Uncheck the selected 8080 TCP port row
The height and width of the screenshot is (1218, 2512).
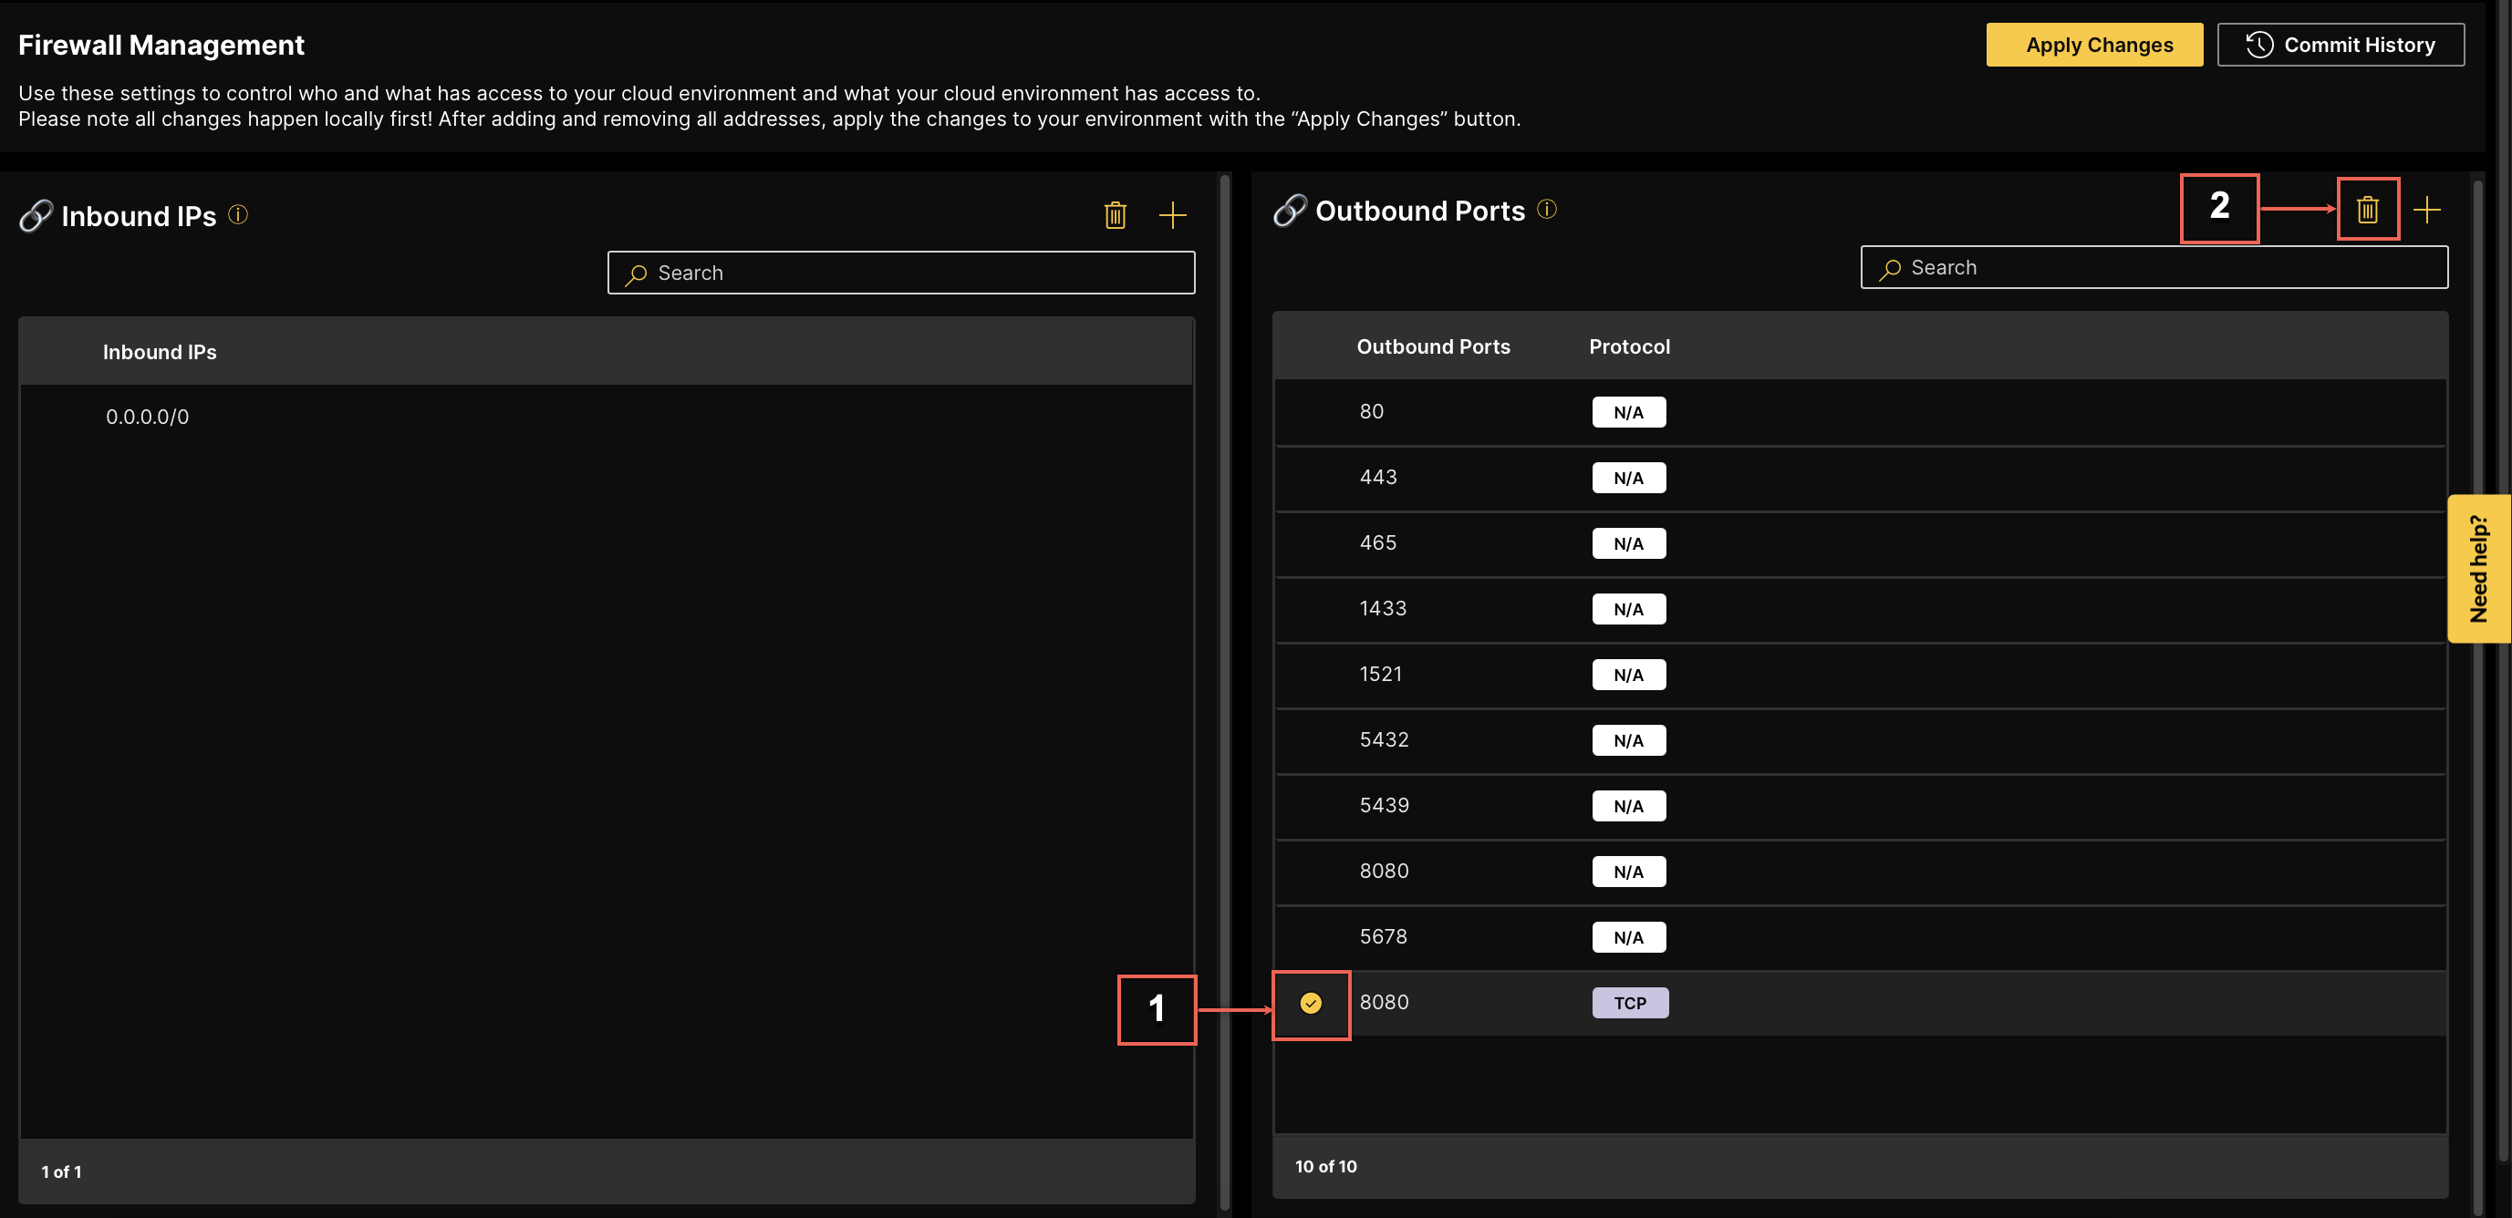[x=1311, y=1002]
